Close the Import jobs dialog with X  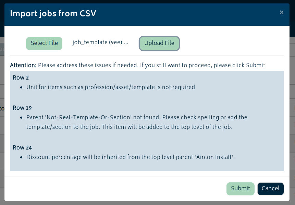tap(282, 13)
